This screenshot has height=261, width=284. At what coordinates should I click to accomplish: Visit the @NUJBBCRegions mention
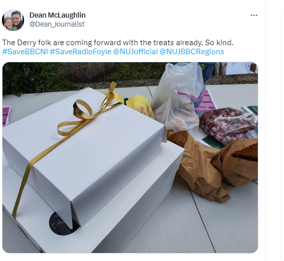[x=192, y=52]
